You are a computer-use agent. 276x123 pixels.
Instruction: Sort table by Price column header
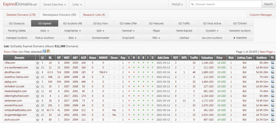pos(221,58)
